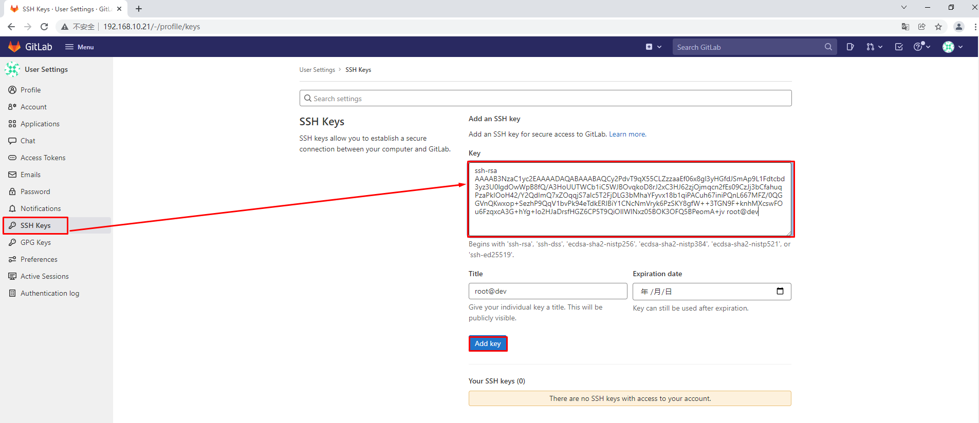Click the Search settings input box
979x423 pixels.
point(545,98)
